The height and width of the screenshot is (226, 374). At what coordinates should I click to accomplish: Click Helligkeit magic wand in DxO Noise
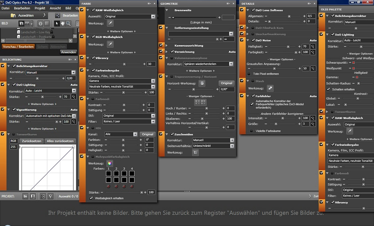point(313,46)
